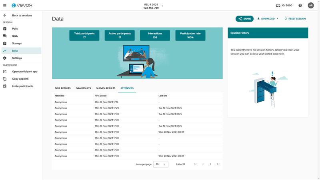The image size is (320, 180).
Task: Click the Invite participants calendar icon
Action: 5,86
